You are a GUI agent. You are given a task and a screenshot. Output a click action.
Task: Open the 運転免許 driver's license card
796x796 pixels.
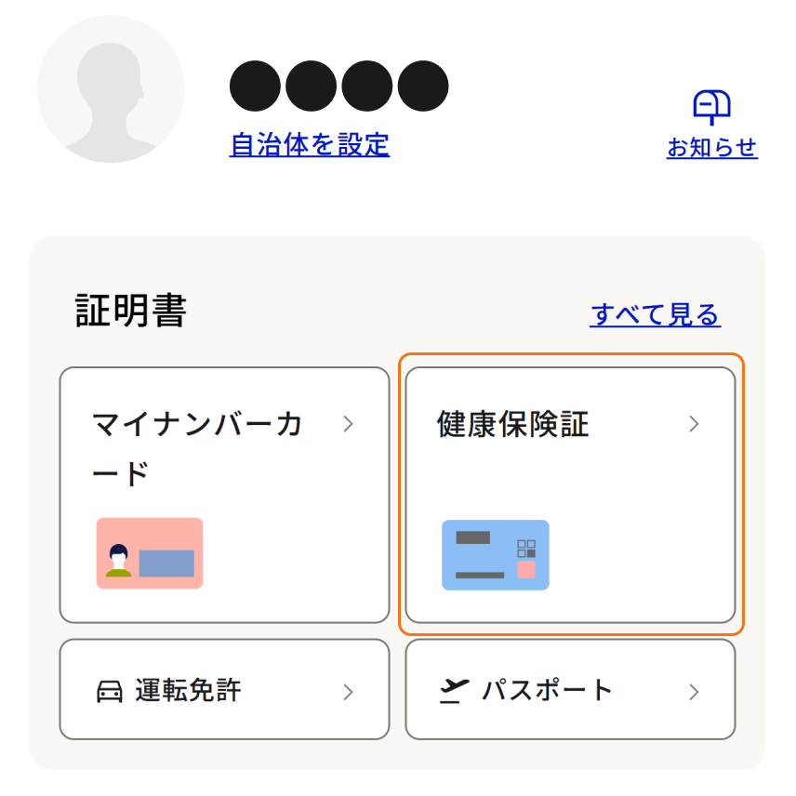tap(224, 690)
